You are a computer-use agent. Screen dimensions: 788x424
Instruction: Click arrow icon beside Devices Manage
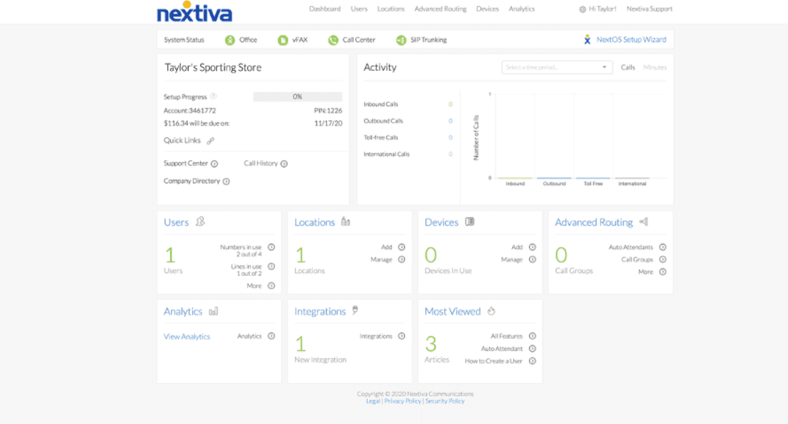[533, 260]
